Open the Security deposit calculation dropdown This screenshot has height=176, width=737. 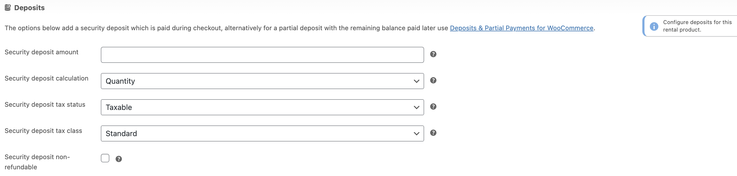point(262,81)
